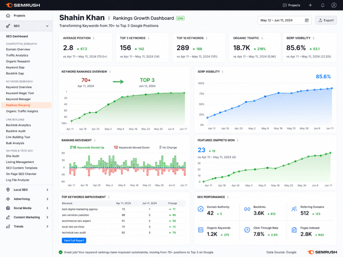Screen dimensions: 343x257
Task: Click info icon next to Top 3 Keywords
Action: [149, 38]
